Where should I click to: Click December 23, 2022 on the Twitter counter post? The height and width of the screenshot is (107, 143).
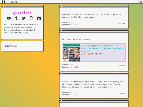click(x=70, y=25)
